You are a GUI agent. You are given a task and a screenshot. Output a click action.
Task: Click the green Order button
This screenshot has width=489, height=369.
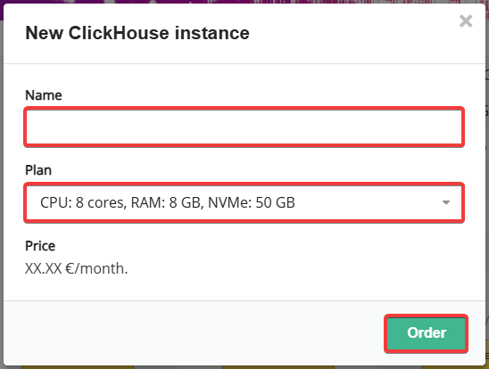pyautogui.click(x=426, y=333)
